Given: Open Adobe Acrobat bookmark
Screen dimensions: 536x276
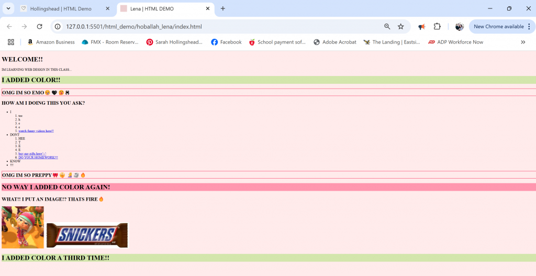Looking at the screenshot, I should tap(334, 42).
